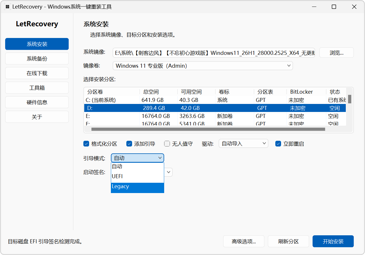Minimize the LetRecovery window
365x255 pixels.
[314, 7]
